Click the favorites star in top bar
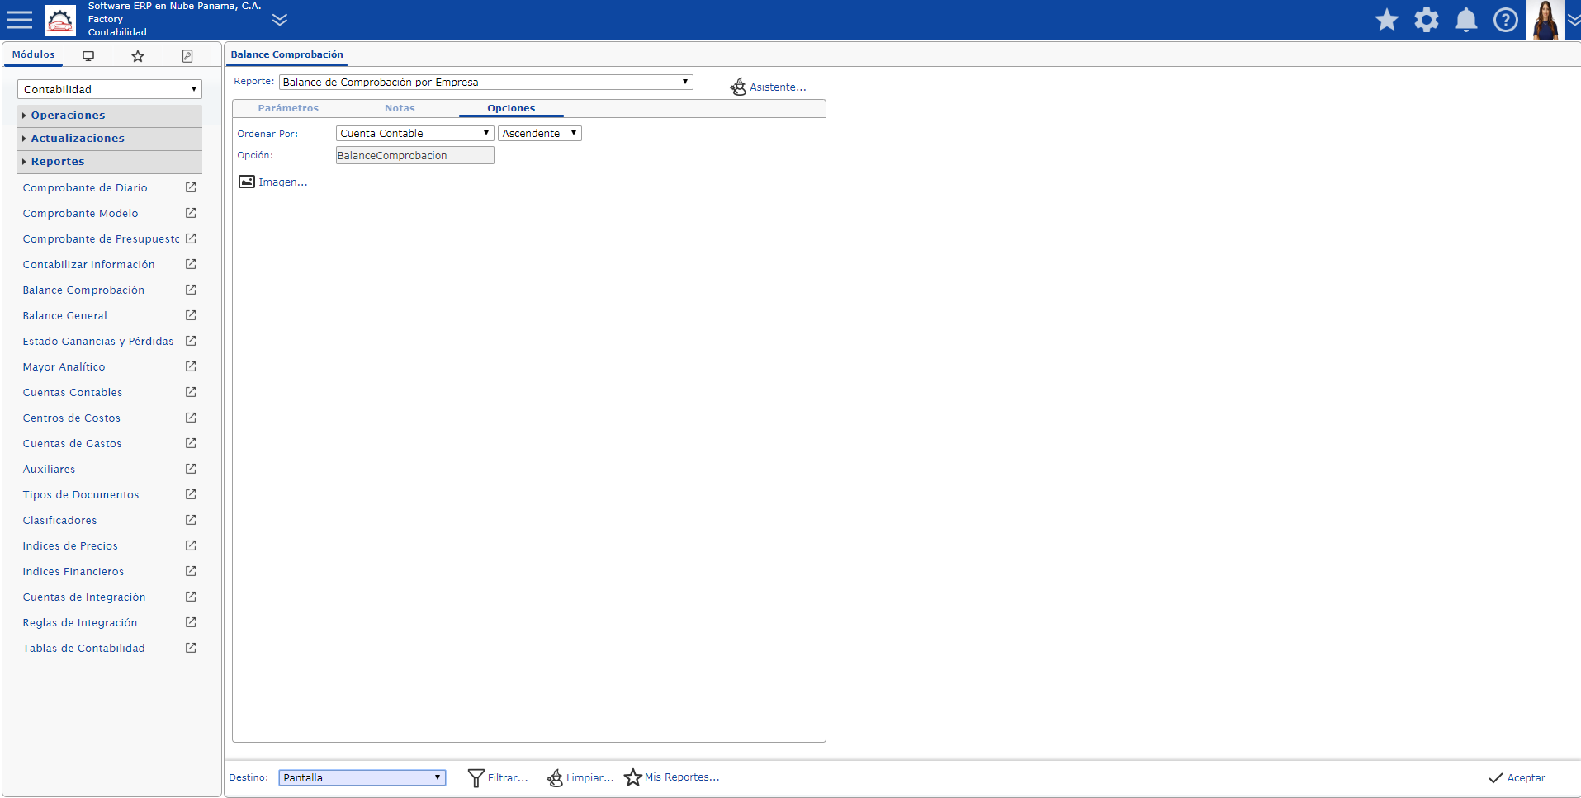Viewport: 1581px width, 798px height. (x=1387, y=20)
